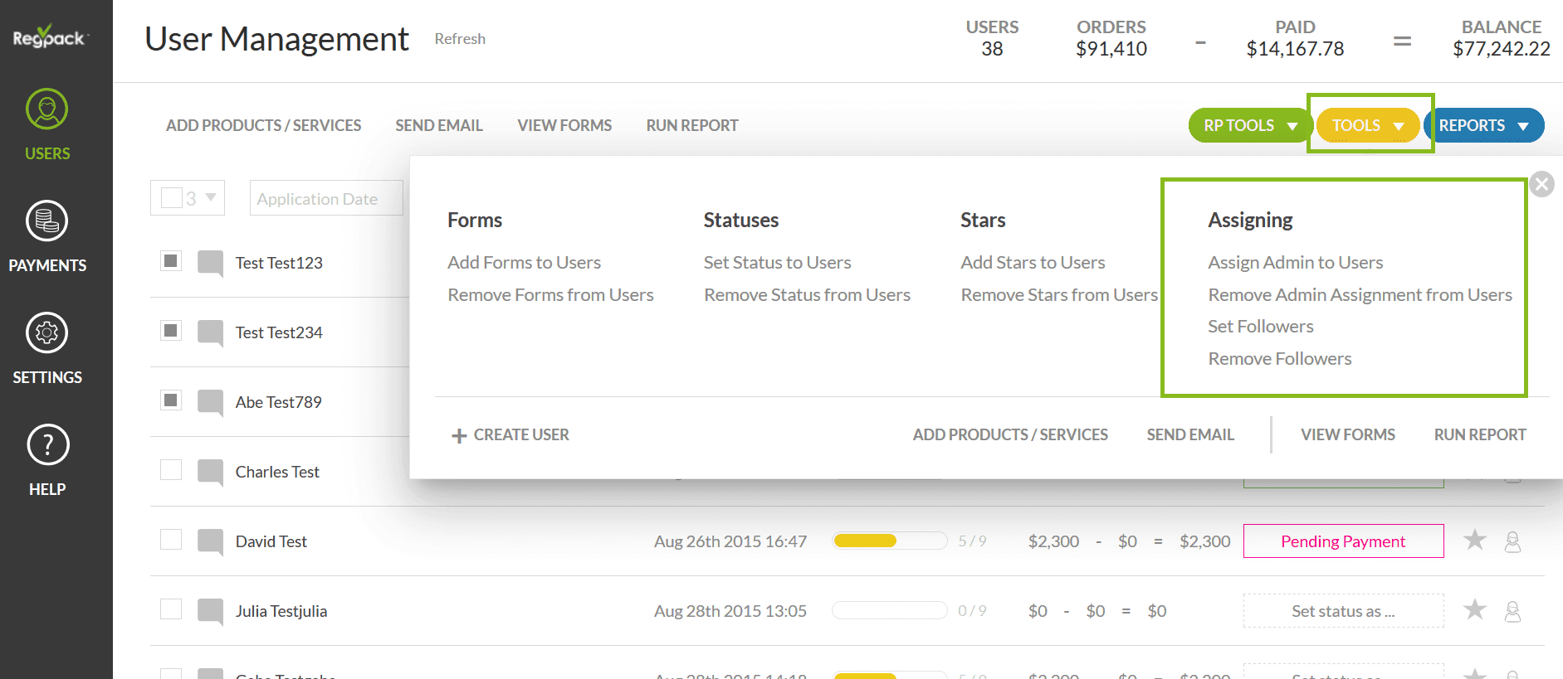1563x679 pixels.
Task: Click the star icon for David Test
Action: point(1474,541)
